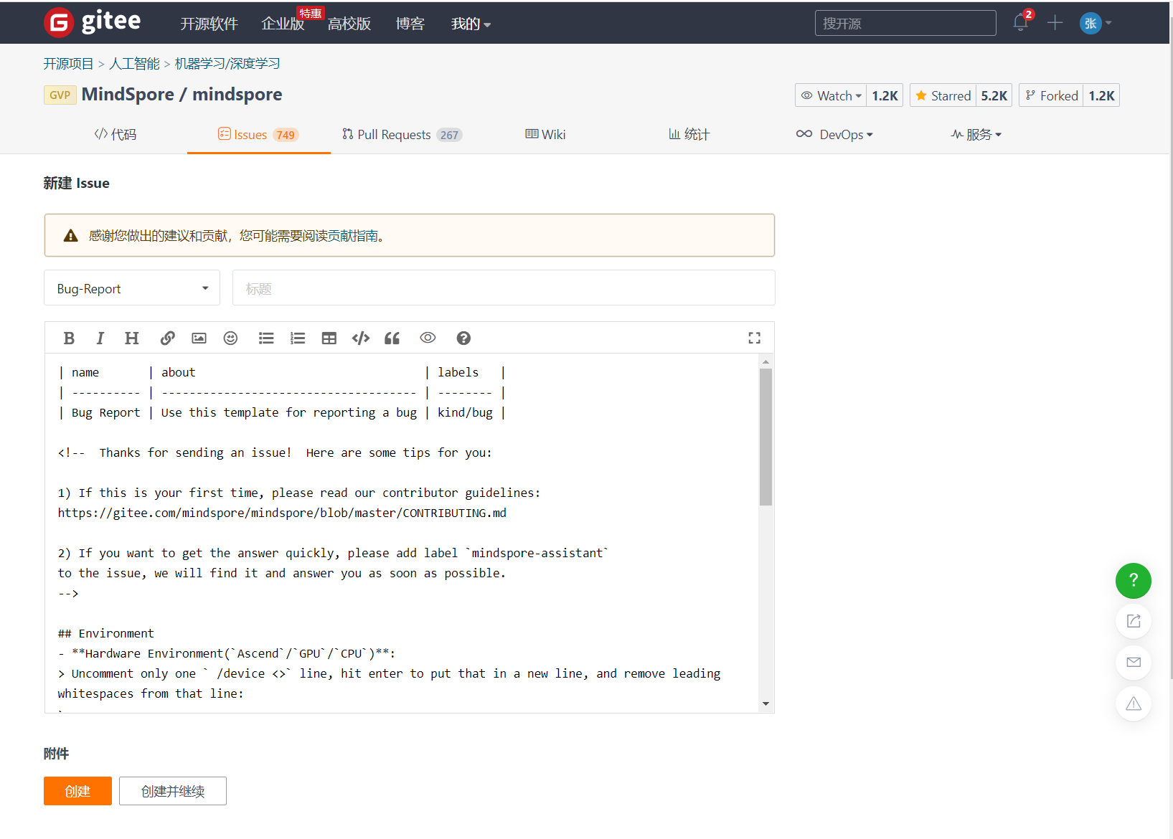View the 1.2K watchers count

click(885, 95)
